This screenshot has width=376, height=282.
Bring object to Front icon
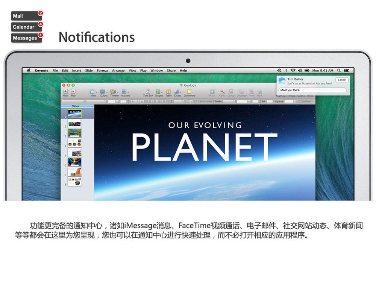pyautogui.click(x=252, y=92)
